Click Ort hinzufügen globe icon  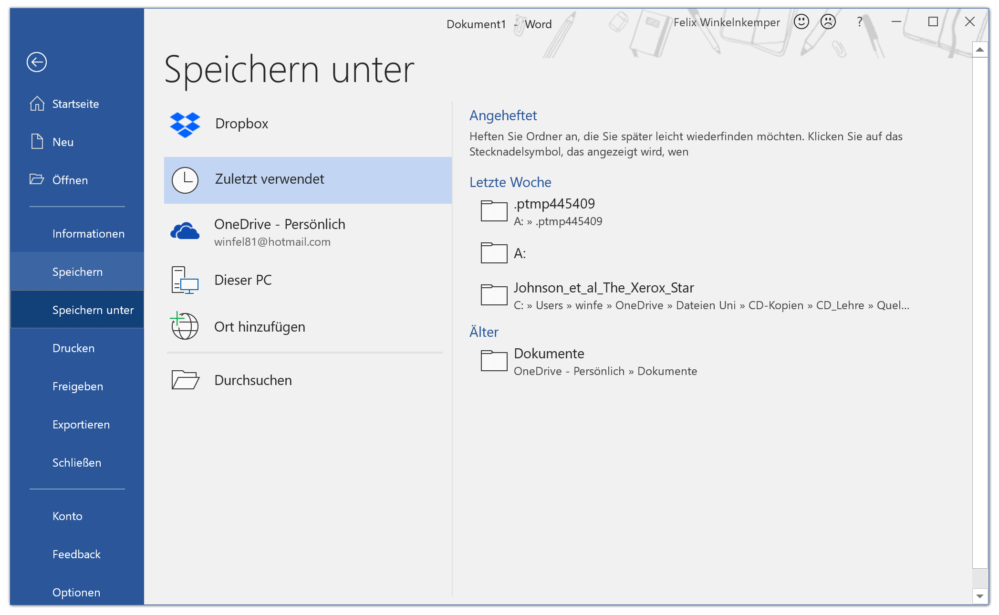[184, 326]
